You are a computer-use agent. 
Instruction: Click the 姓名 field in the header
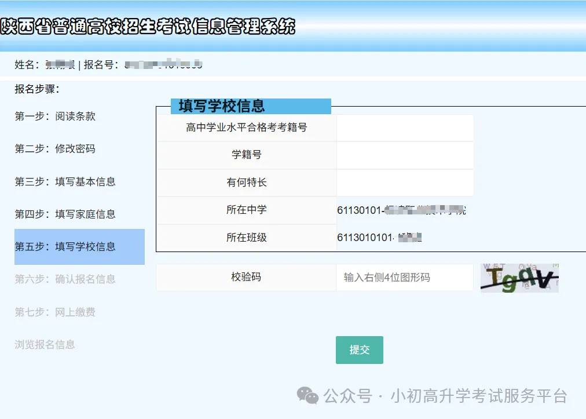coord(45,65)
